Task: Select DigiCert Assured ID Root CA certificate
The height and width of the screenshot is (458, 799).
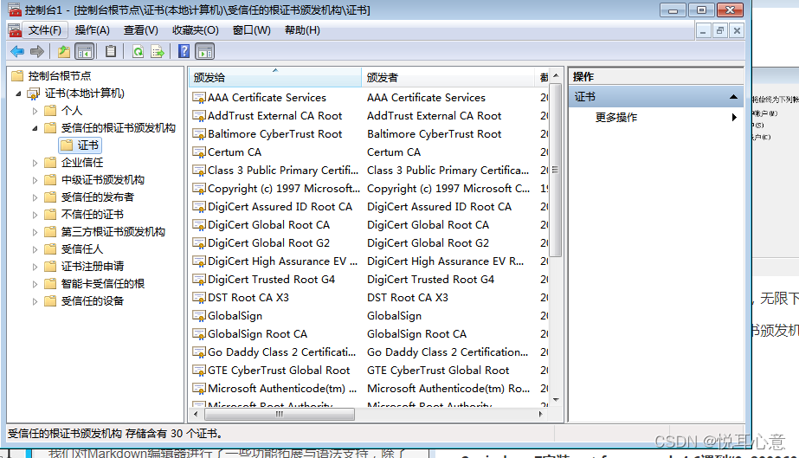Action: [x=280, y=207]
